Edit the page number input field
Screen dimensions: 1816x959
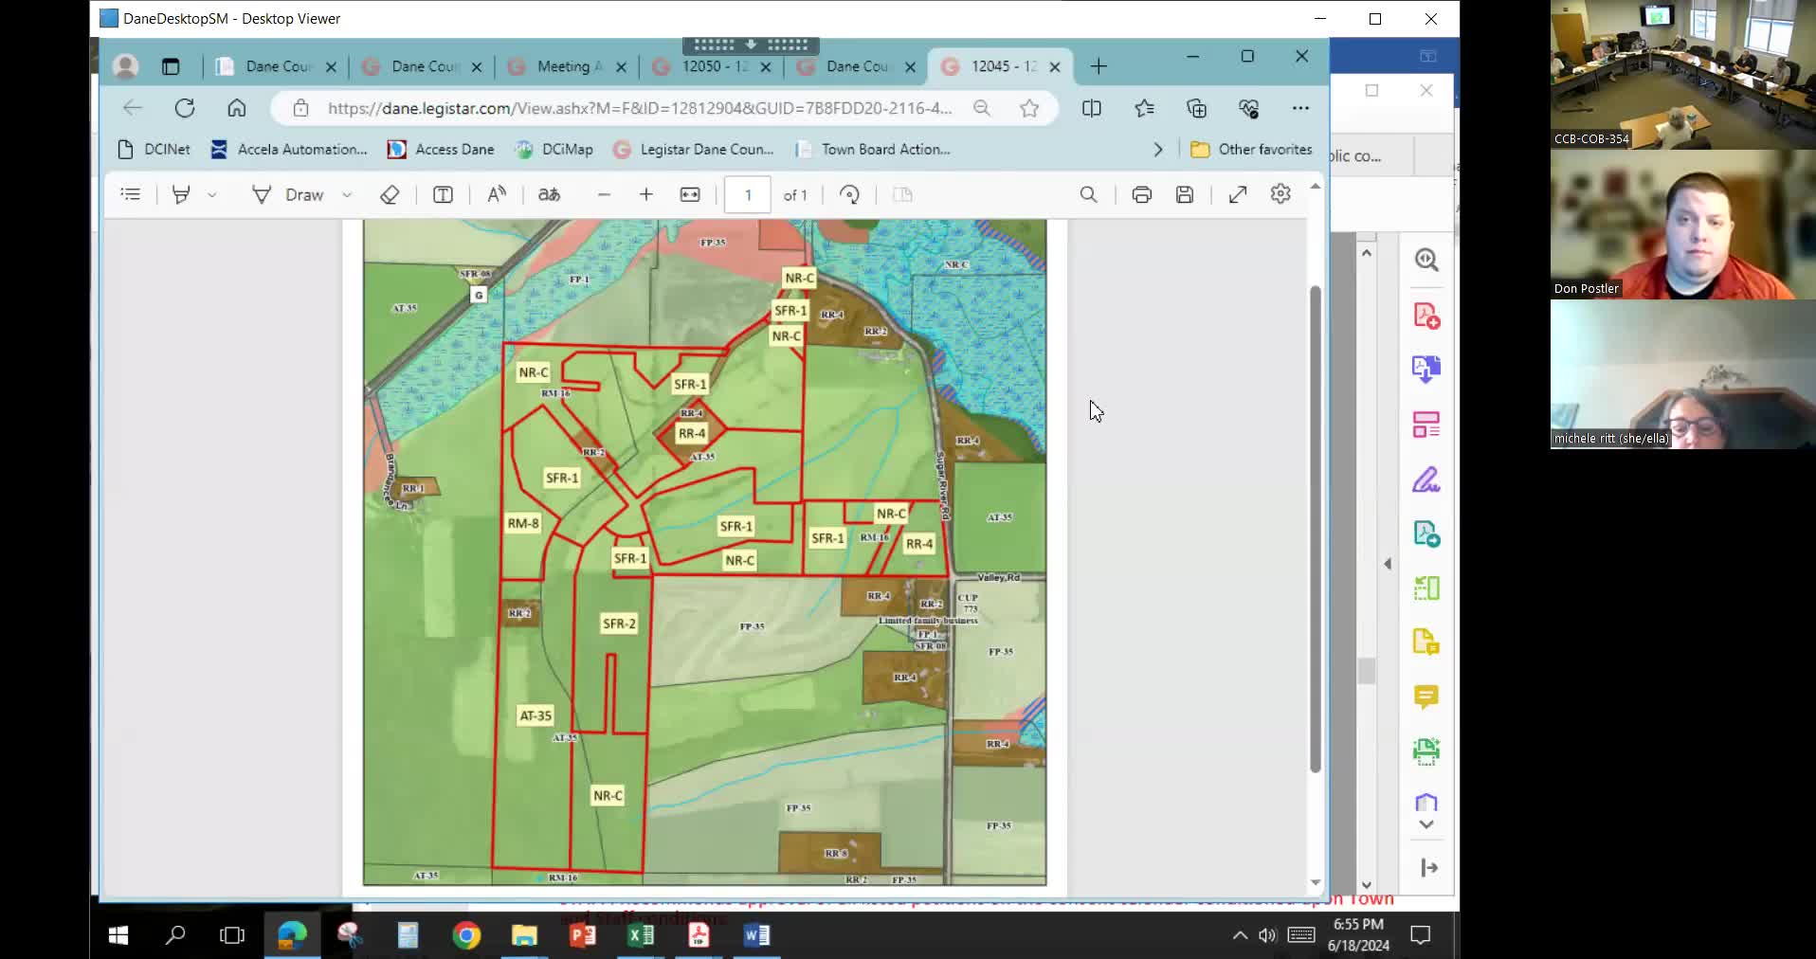(x=748, y=194)
